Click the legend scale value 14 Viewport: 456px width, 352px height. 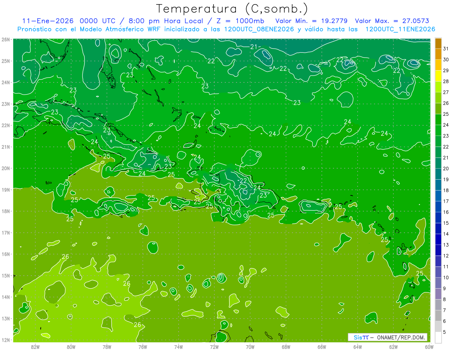445,234
